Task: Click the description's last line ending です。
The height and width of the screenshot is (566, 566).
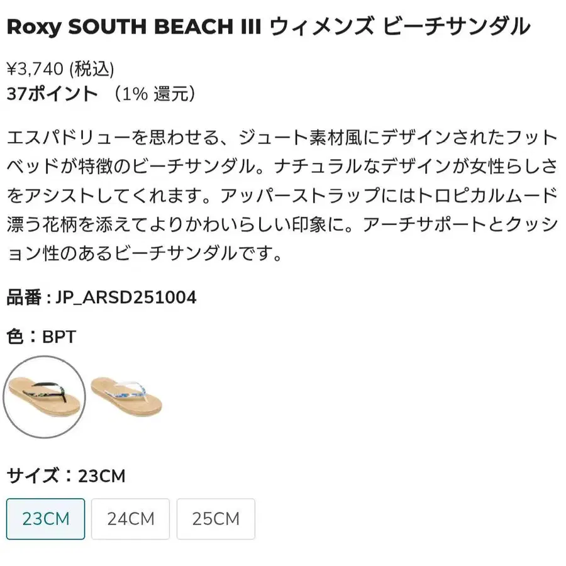Action: click(145, 253)
